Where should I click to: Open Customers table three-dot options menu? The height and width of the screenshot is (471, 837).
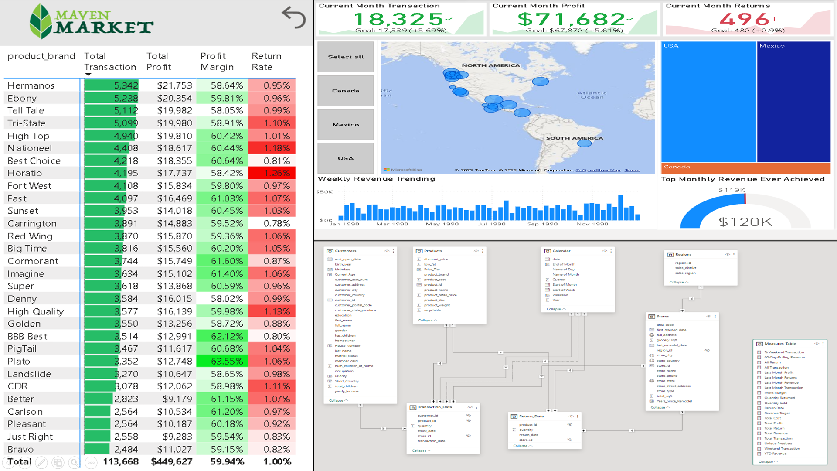[x=394, y=251]
